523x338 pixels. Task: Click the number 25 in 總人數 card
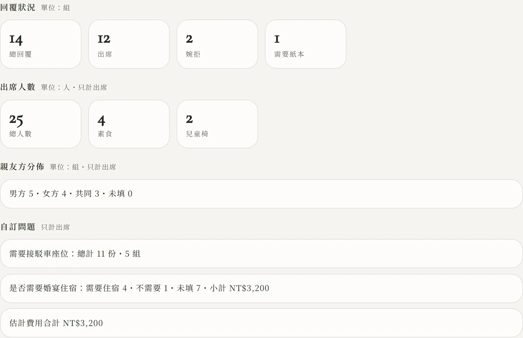(16, 120)
